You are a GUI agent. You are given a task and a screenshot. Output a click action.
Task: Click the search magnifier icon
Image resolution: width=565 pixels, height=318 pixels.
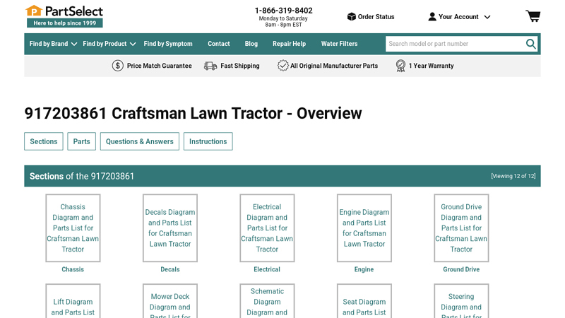coord(531,44)
